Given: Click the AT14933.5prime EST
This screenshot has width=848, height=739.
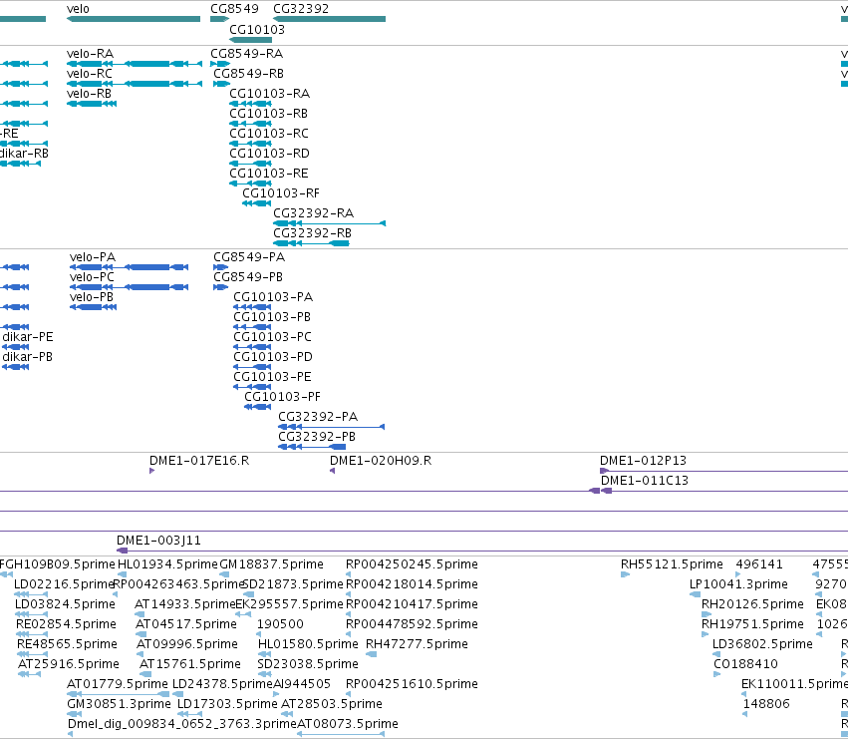Looking at the screenshot, I should click(140, 614).
